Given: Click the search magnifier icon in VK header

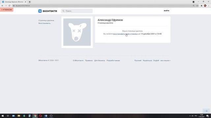Looking at the screenshot, I should click(64, 11).
